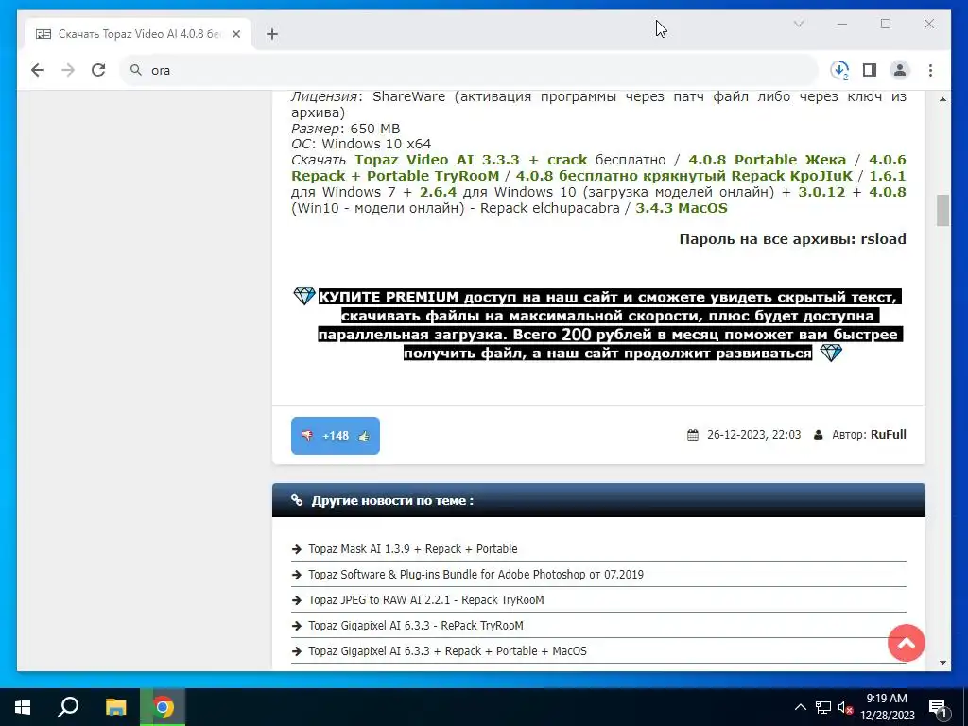
Task: Open Topaz Gigapixel AI 6.3.3 - RePack TryRooM
Action: point(416,626)
